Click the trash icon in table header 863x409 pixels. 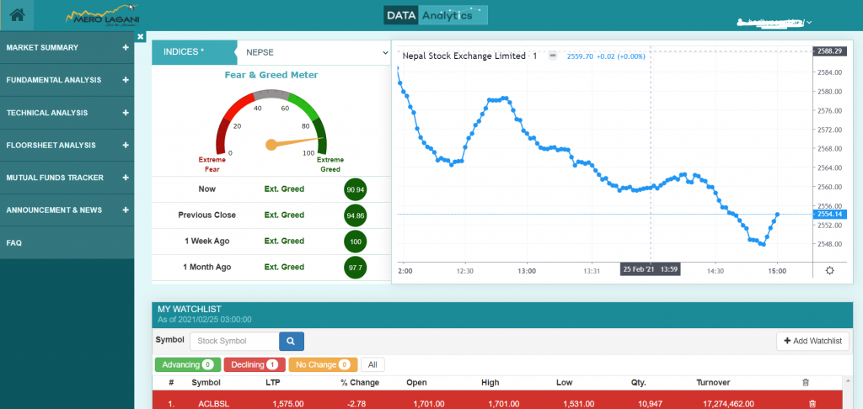(806, 383)
